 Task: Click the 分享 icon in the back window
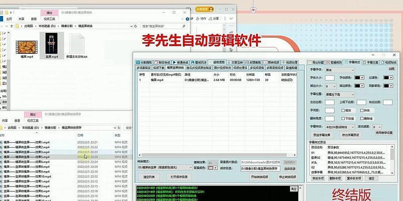pos(214,19)
